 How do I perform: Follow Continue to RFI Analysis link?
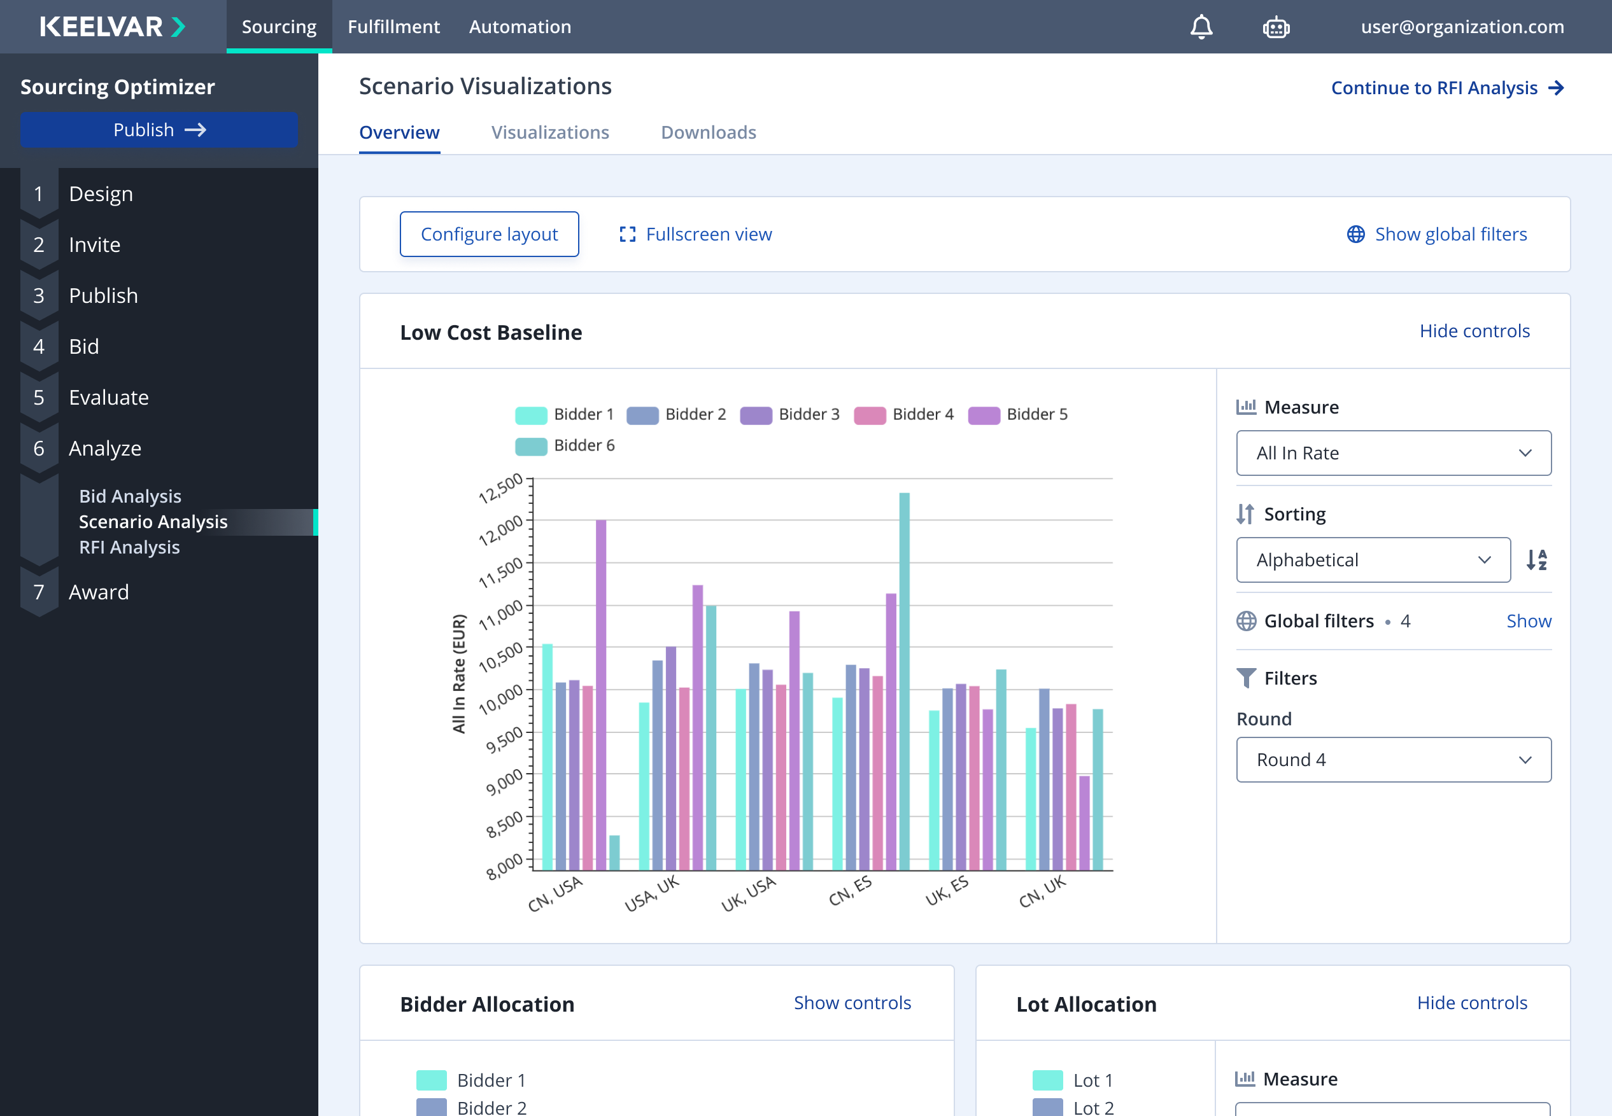pos(1446,87)
